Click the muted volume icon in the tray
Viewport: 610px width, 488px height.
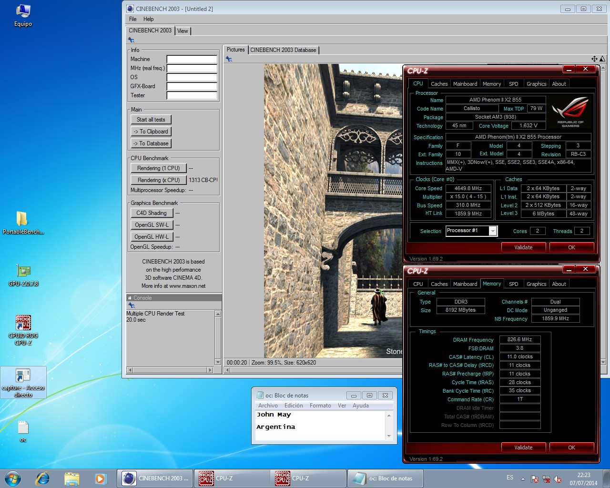tap(558, 479)
